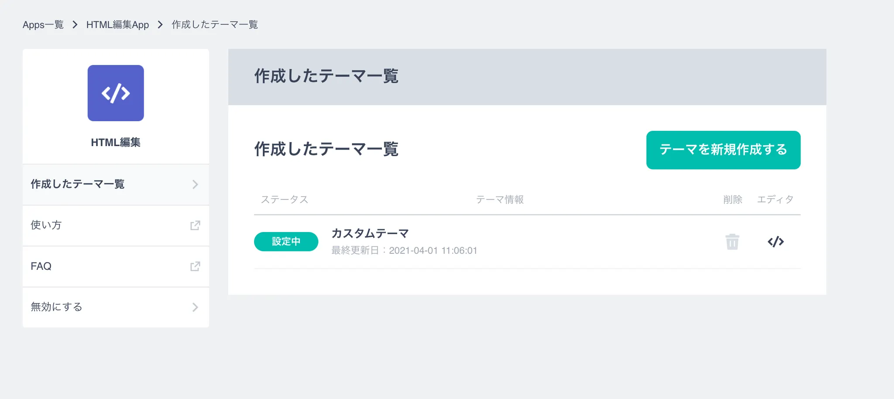Click the HTML編集 app logo icon

(x=116, y=93)
